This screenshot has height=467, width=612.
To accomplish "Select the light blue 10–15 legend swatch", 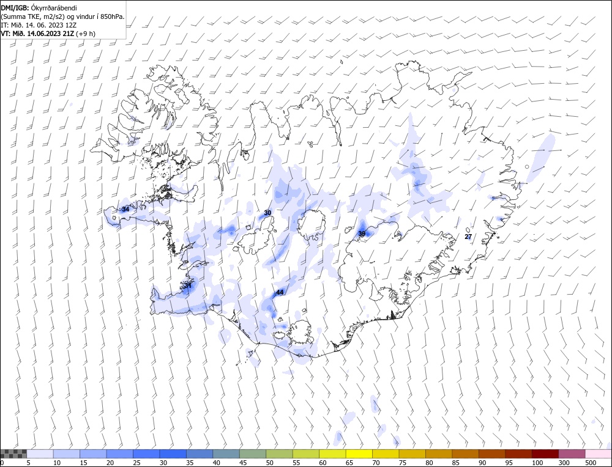I will pos(67,454).
